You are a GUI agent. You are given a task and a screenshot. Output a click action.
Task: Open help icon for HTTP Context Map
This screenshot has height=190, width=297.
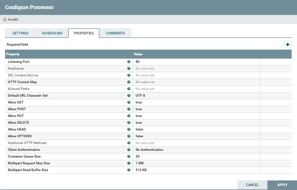129,82
